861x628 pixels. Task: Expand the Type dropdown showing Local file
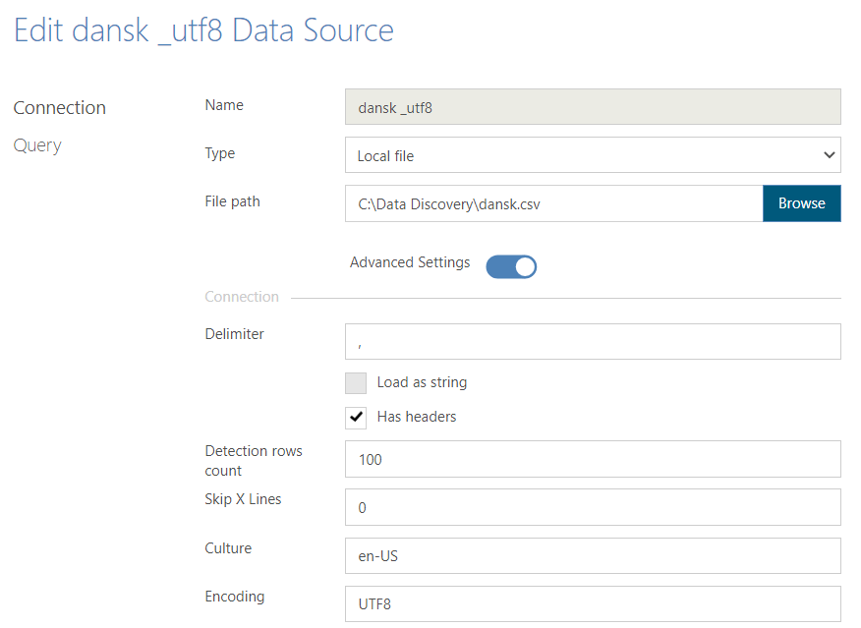(593, 154)
